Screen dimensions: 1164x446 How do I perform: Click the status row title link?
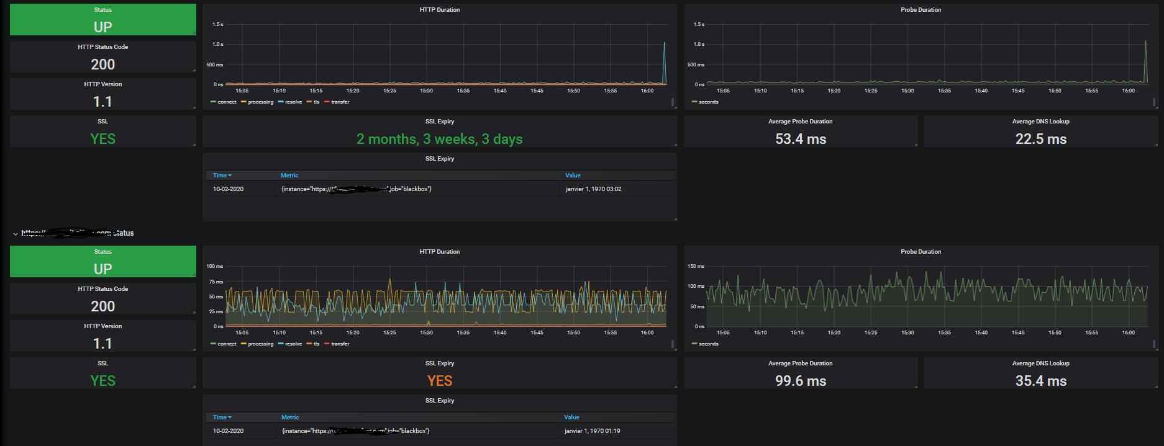click(78, 233)
